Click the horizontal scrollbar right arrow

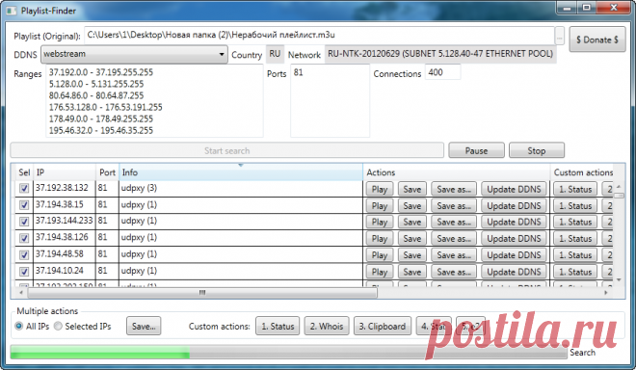click(606, 293)
